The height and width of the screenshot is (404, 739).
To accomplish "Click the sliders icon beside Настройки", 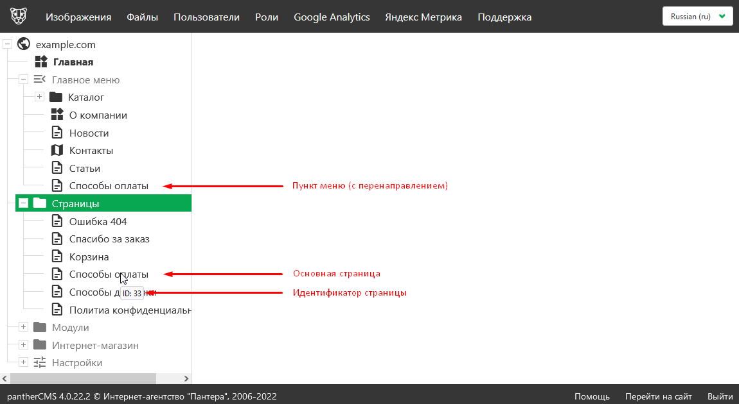I will [x=40, y=363].
